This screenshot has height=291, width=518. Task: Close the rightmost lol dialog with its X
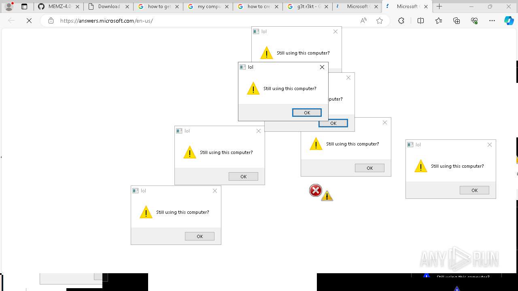pyautogui.click(x=490, y=145)
